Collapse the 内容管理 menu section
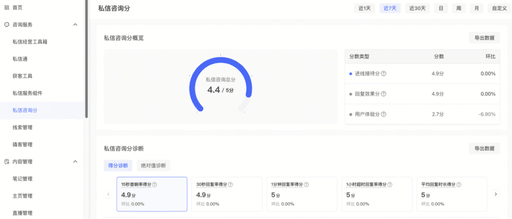Screen dimensions: 512x219 (75, 161)
